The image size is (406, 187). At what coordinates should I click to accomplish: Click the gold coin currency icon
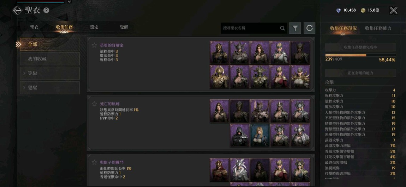(x=363, y=10)
